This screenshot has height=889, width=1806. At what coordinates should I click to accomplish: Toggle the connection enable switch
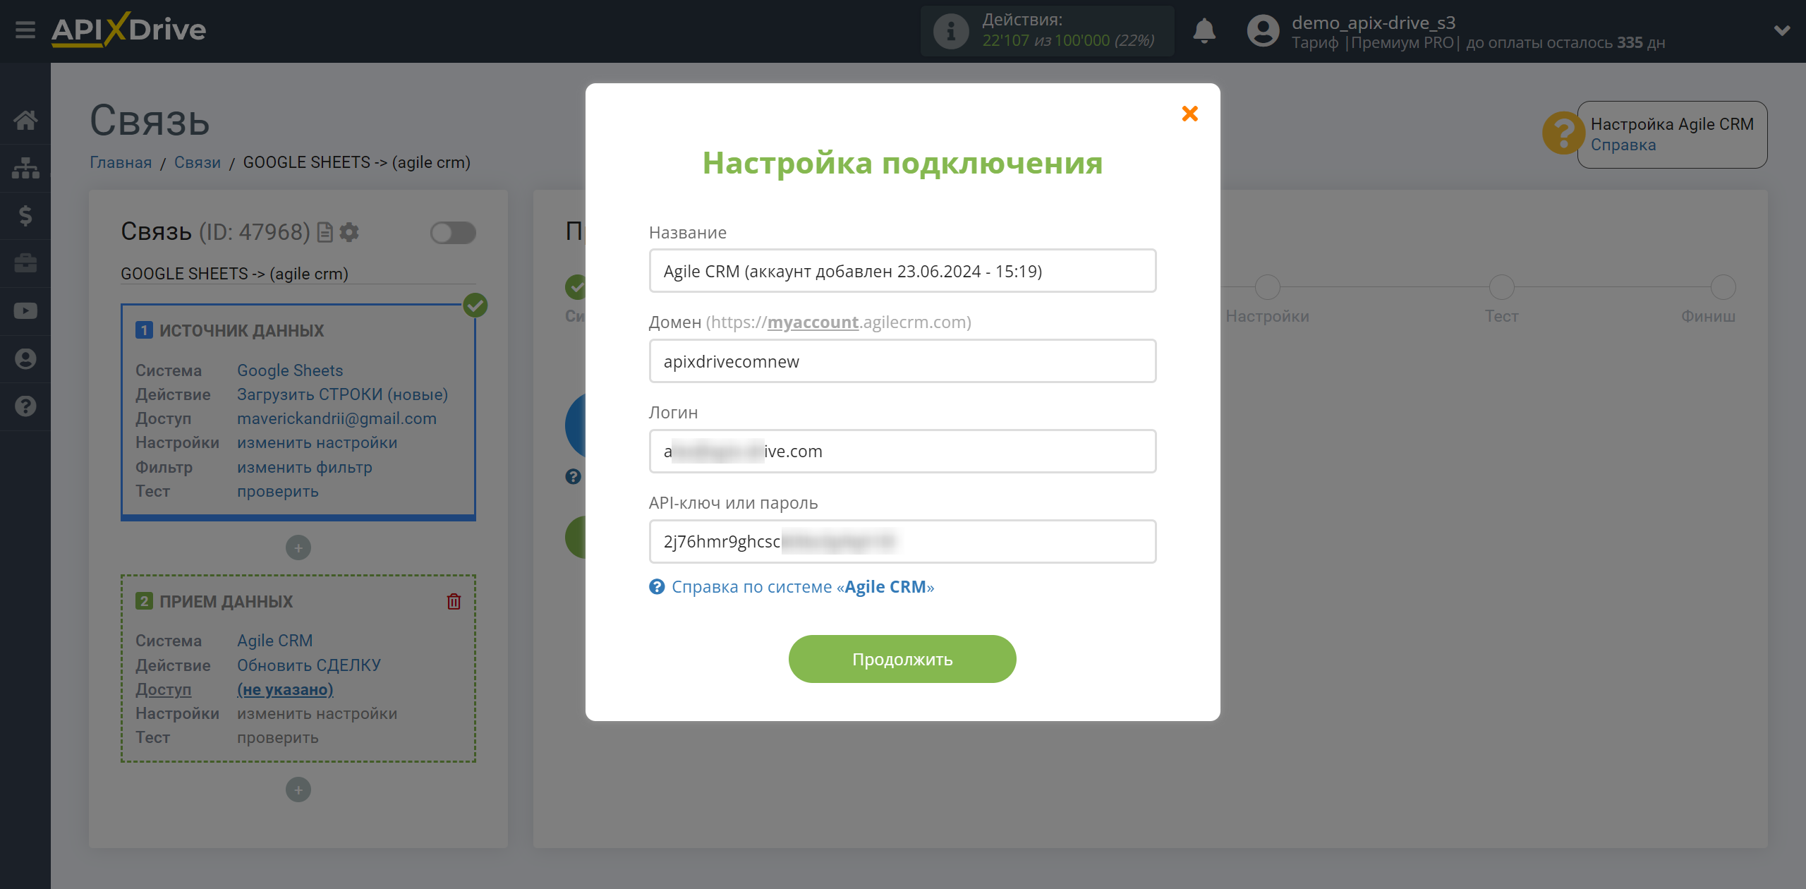point(453,233)
